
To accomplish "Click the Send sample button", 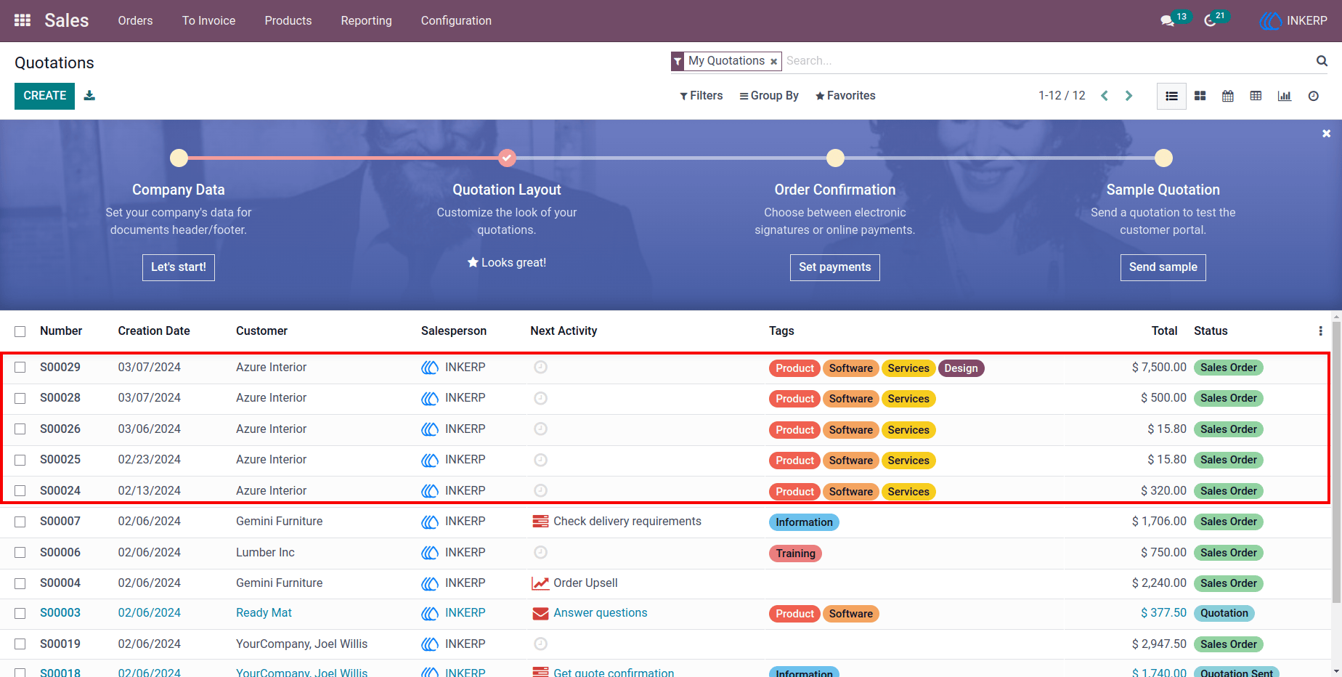I will [1163, 267].
